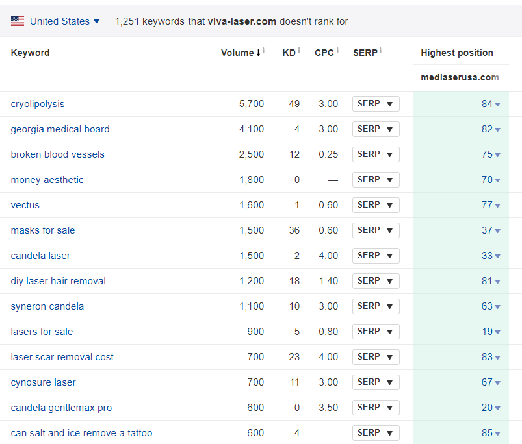Screen dimensions: 522x444
Task: Open SERP dropdown for vectus row
Action: 376,205
